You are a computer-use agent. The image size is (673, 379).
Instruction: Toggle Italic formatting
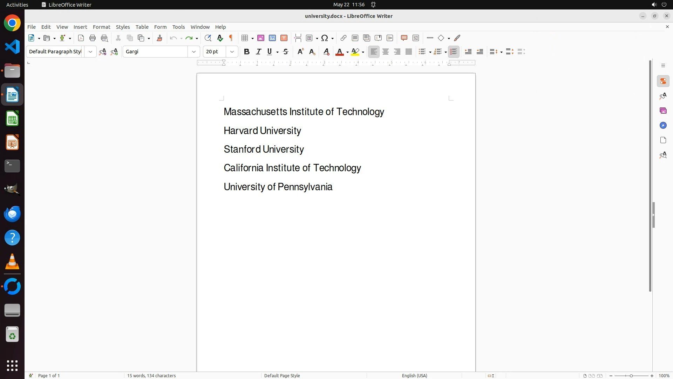pos(258,52)
